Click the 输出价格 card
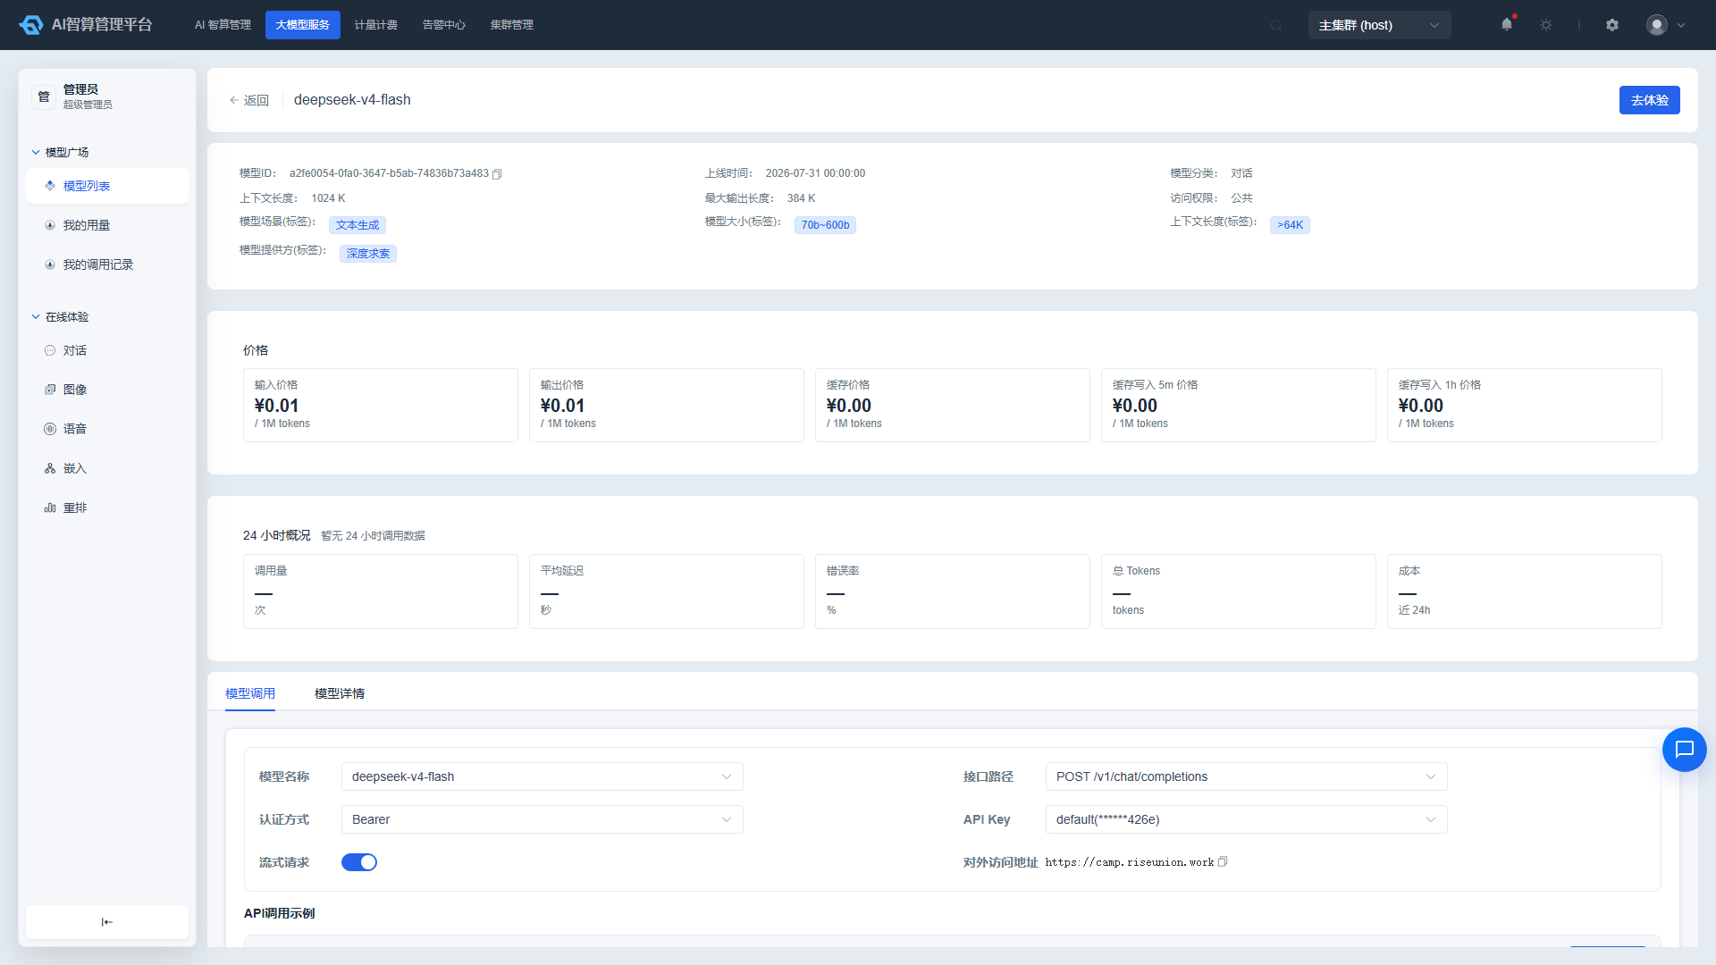The width and height of the screenshot is (1716, 965). coord(667,405)
